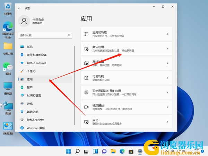Open File Explorer on the taskbar
The height and width of the screenshot is (156, 208).
tap(113, 151)
